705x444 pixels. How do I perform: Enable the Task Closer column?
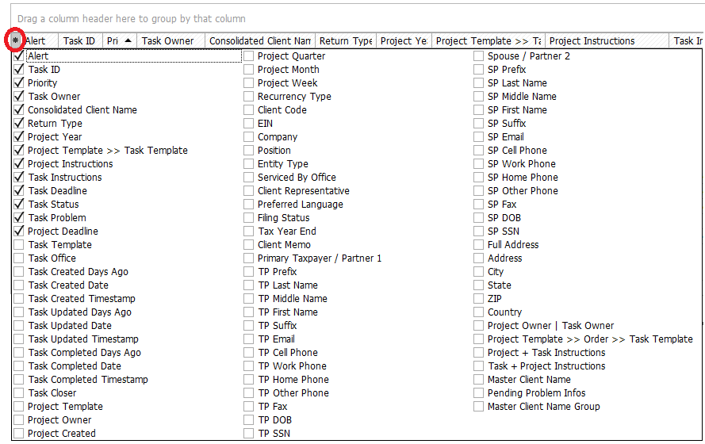pos(19,393)
